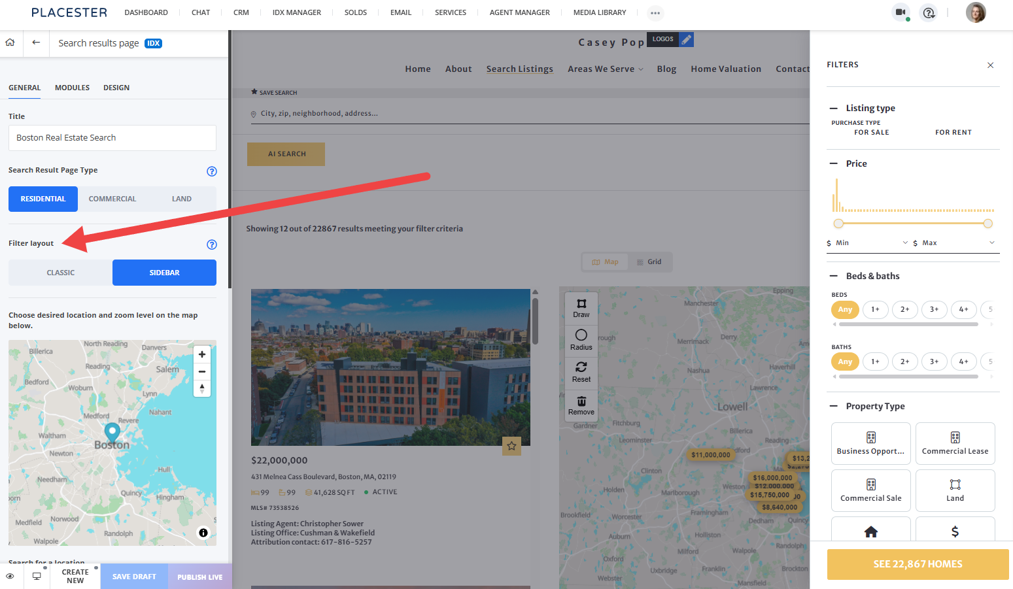The image size is (1013, 589).
Task: Click the Reset tool on the results map
Action: (x=581, y=372)
